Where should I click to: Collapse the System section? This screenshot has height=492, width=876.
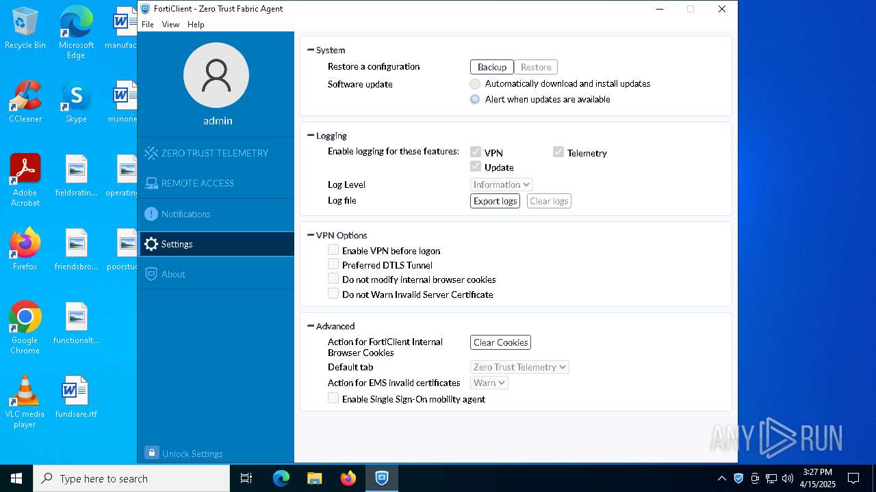[x=311, y=50]
